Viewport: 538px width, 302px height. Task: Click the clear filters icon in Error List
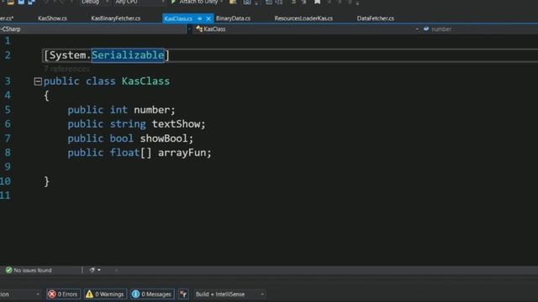click(183, 294)
